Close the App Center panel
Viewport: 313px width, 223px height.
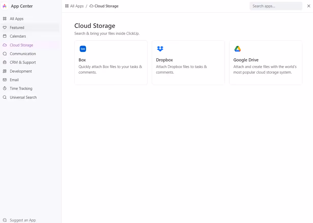[309, 6]
